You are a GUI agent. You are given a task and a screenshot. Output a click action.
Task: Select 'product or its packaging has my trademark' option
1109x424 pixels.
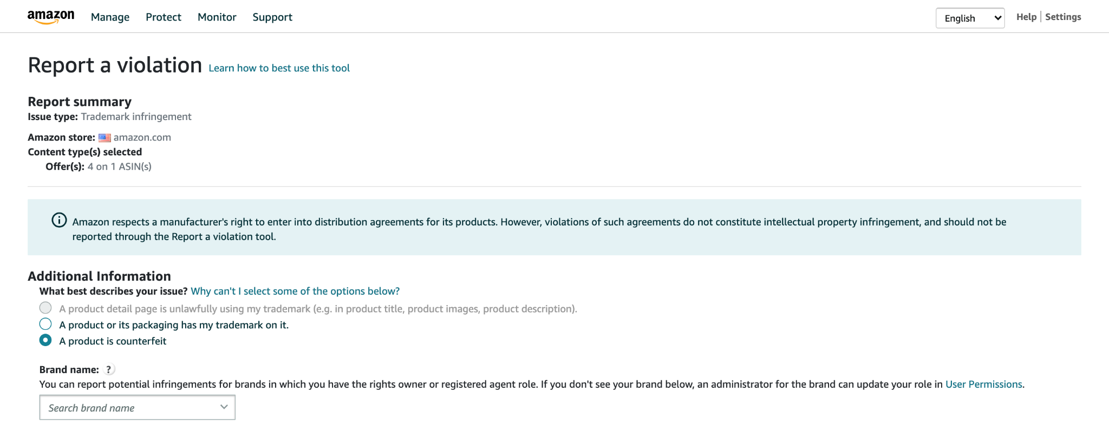45,324
